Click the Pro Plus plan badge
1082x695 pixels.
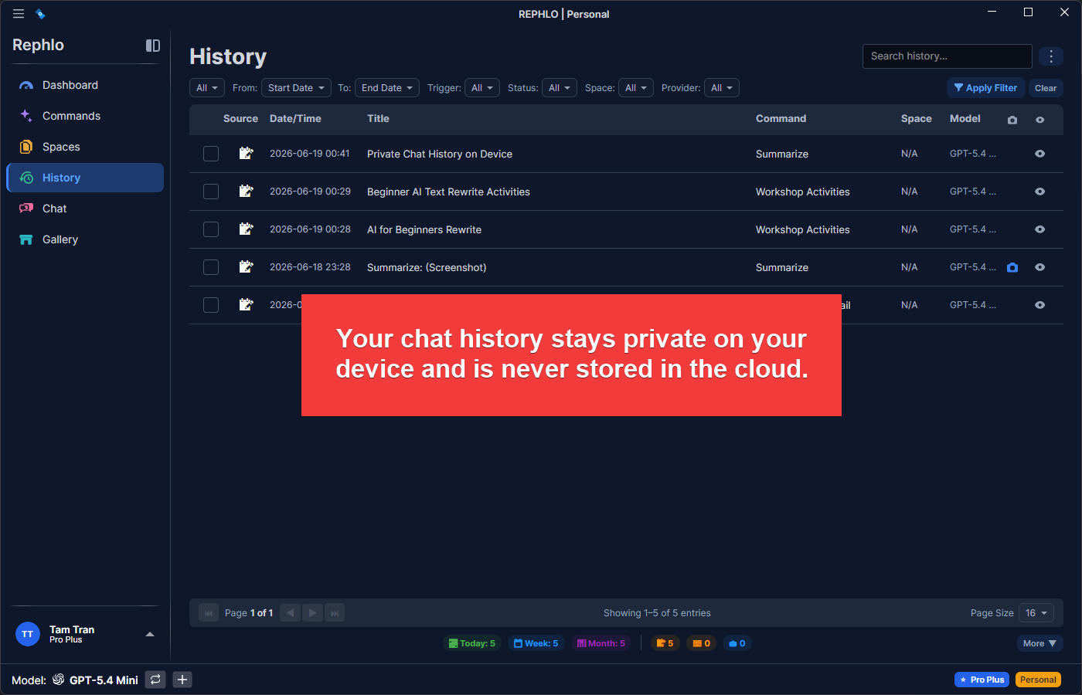[982, 680]
